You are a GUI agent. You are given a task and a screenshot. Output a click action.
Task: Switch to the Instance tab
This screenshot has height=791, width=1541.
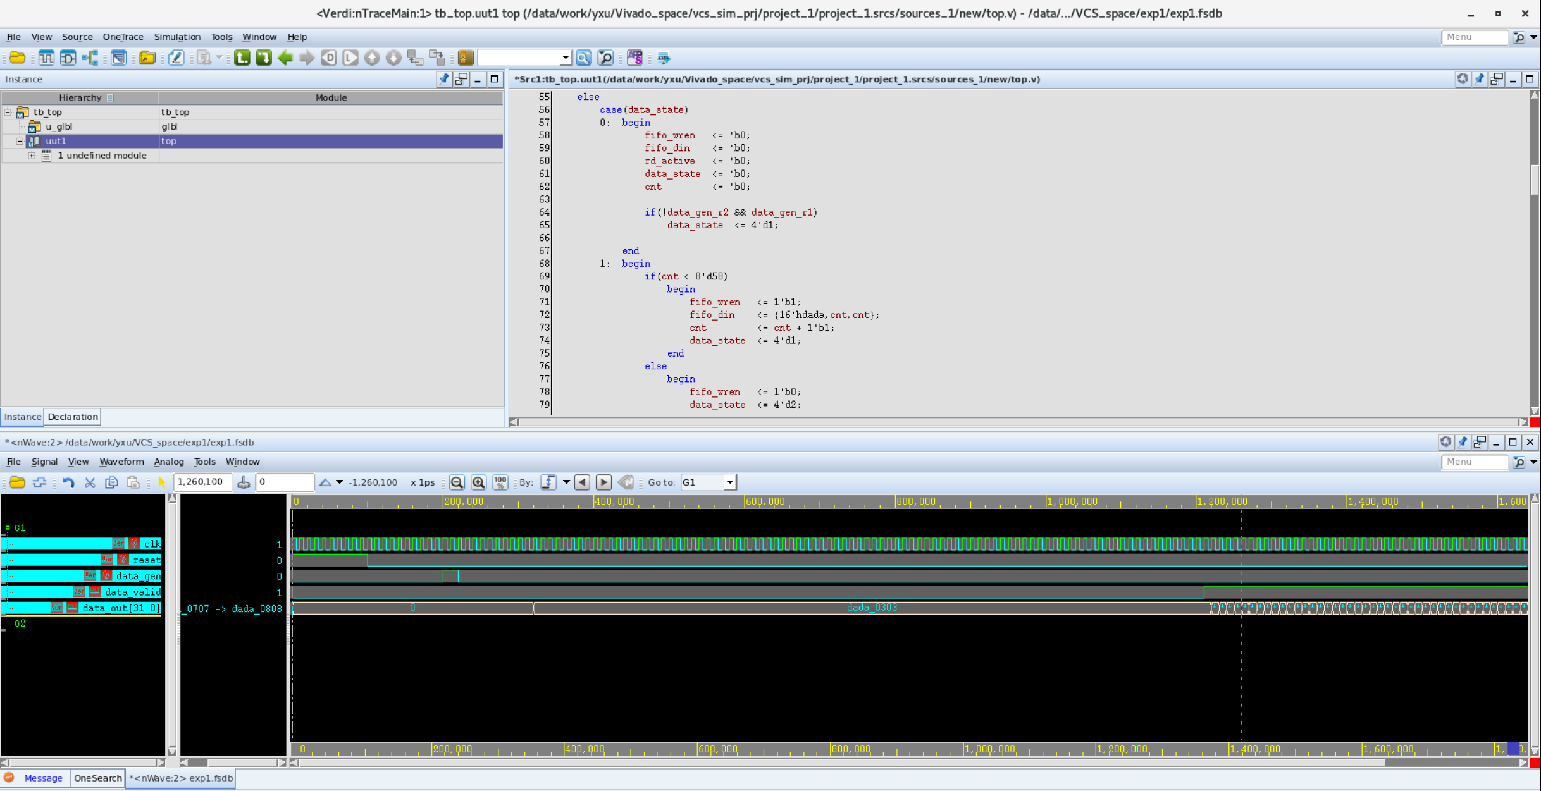click(22, 417)
